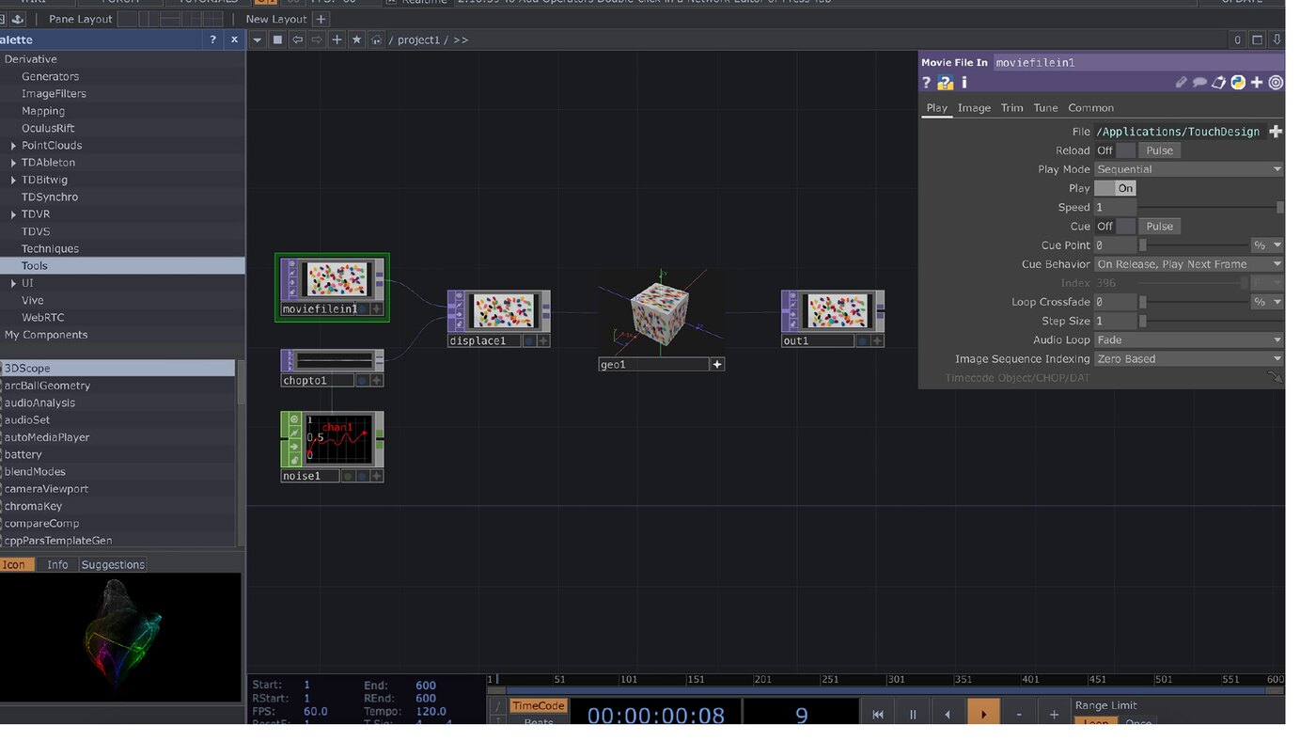Open Cue Point percent unit dropdown
The image size is (1316, 741).
(x=1266, y=244)
